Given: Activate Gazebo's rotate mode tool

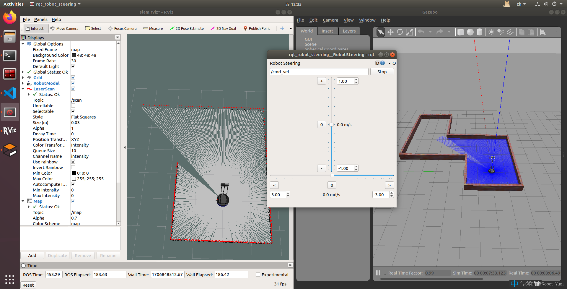Looking at the screenshot, I should 400,32.
